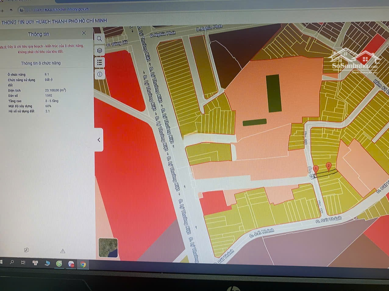The height and width of the screenshot is (291, 389).
Task: Collapse the left information side panel
Action: (99, 140)
